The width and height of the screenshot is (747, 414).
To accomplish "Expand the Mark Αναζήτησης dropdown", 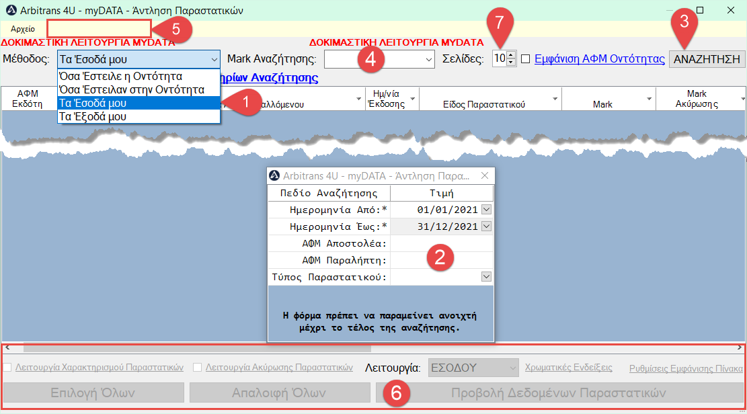I will click(429, 60).
